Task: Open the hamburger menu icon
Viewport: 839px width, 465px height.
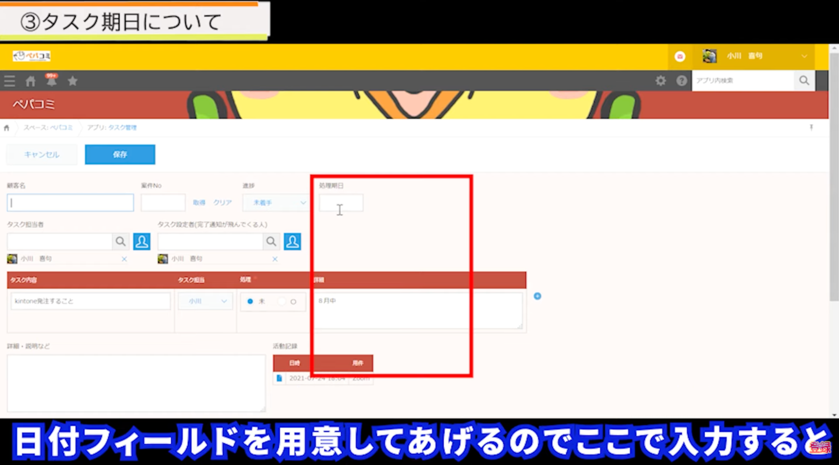Action: 10,81
